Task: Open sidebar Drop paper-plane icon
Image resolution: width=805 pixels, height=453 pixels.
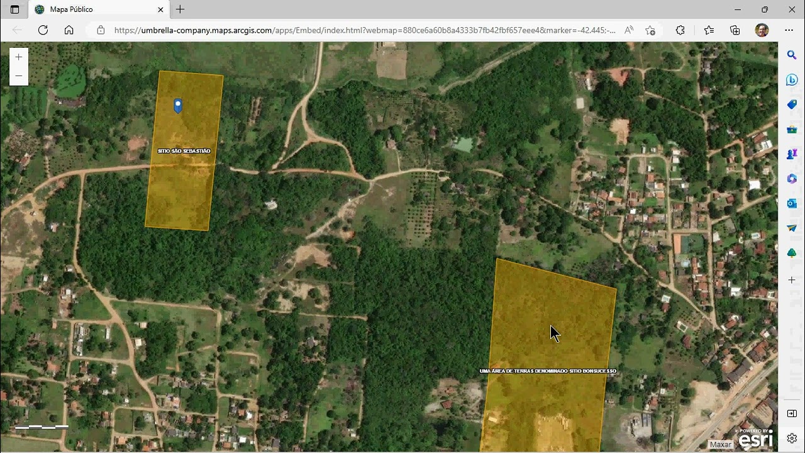Action: click(792, 228)
